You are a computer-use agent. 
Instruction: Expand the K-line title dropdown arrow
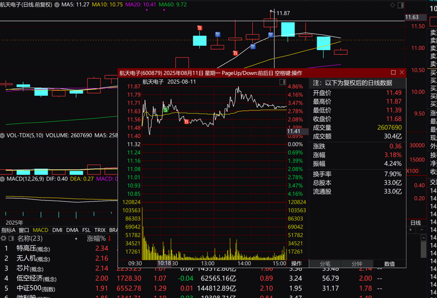point(57,5)
